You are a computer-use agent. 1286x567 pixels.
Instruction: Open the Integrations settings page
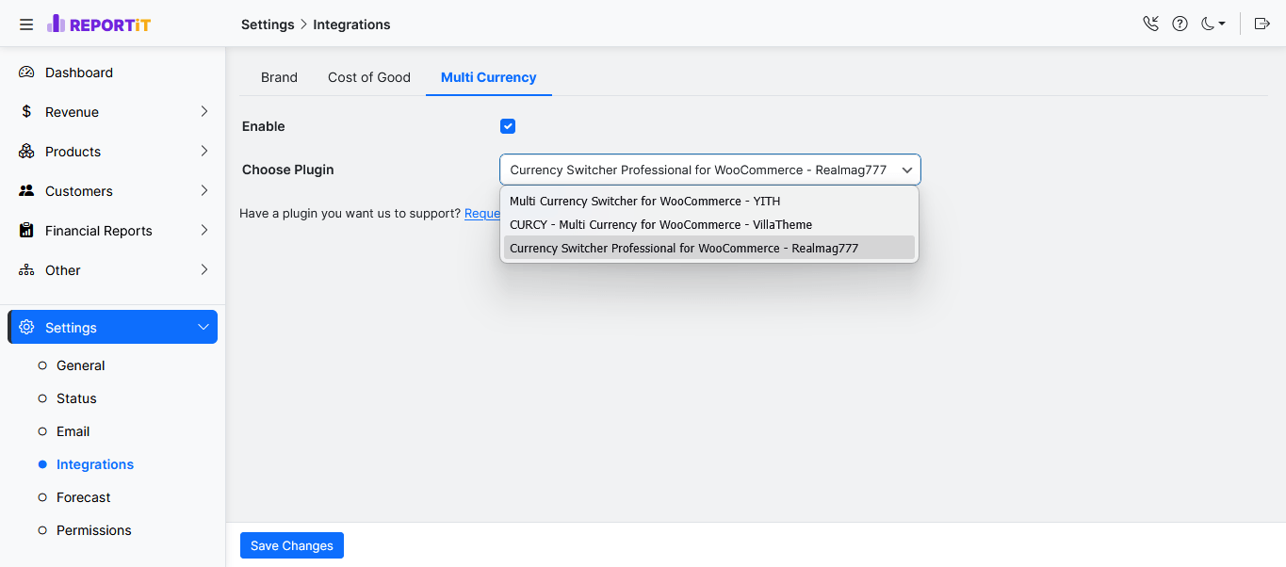95,464
